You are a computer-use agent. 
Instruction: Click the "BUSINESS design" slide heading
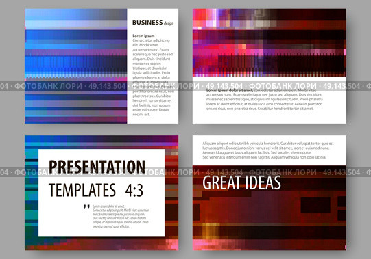pyautogui.click(x=153, y=23)
